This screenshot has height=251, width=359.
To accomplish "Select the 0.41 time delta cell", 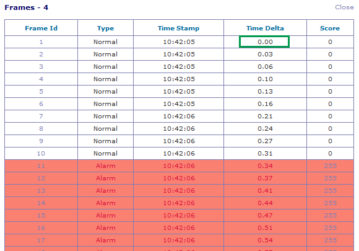I will pos(265,190).
